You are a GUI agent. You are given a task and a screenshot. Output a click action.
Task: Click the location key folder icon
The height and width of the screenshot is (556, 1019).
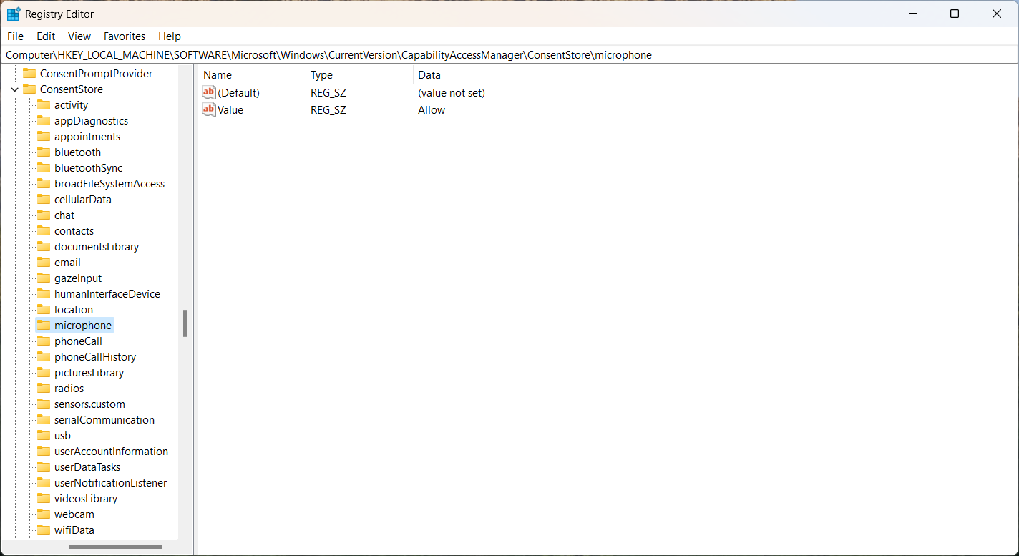pos(45,309)
